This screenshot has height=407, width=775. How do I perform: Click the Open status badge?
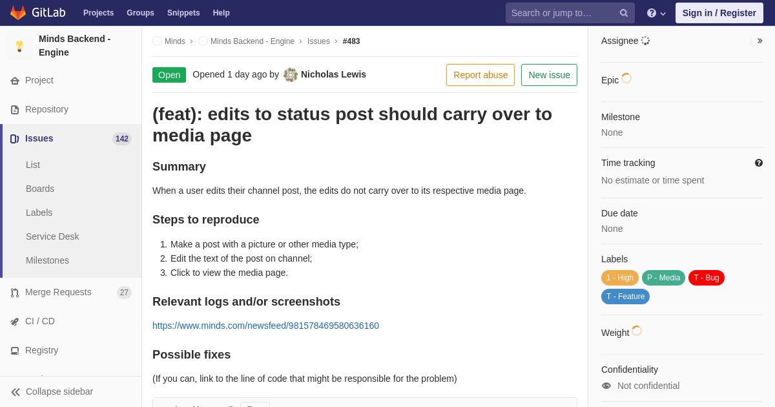pos(169,75)
